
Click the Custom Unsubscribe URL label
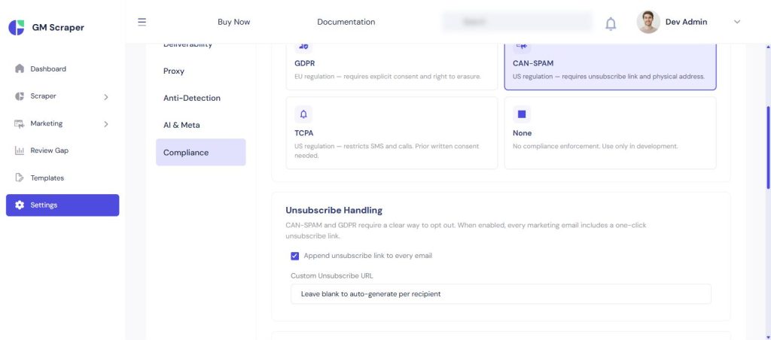[332, 275]
